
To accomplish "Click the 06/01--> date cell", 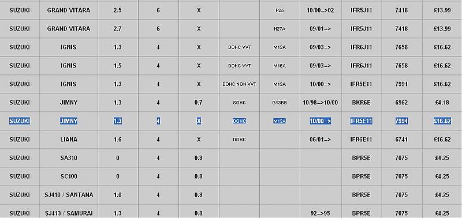I will click(321, 140).
